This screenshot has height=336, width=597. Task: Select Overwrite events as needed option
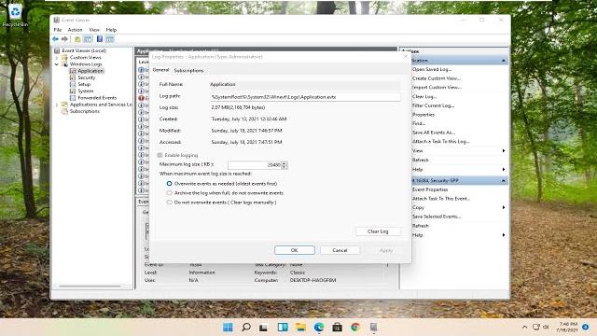coord(169,184)
